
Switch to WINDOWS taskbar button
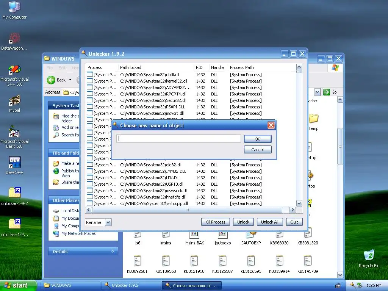[x=70, y=285]
